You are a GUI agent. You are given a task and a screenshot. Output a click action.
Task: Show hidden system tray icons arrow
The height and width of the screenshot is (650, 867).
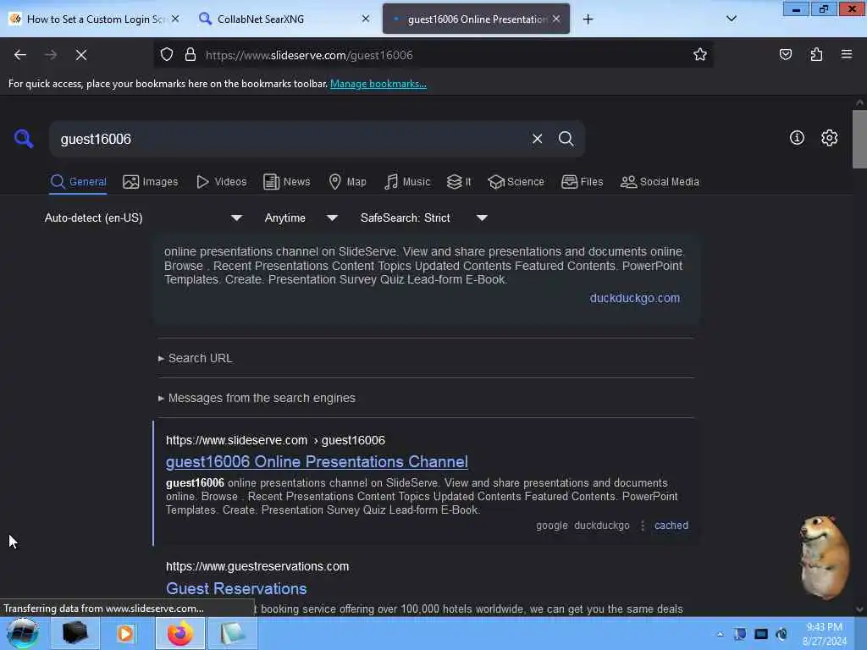click(720, 634)
